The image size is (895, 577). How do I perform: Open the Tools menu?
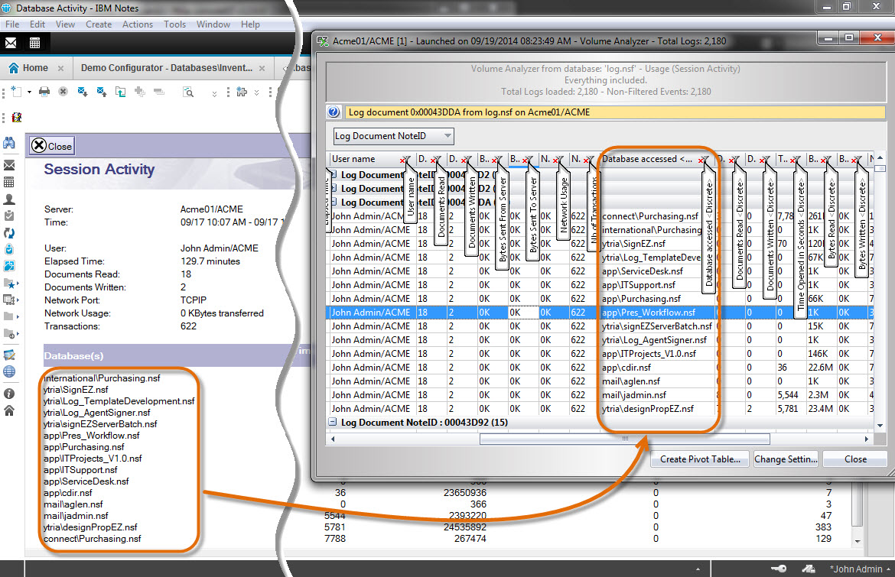pos(174,24)
